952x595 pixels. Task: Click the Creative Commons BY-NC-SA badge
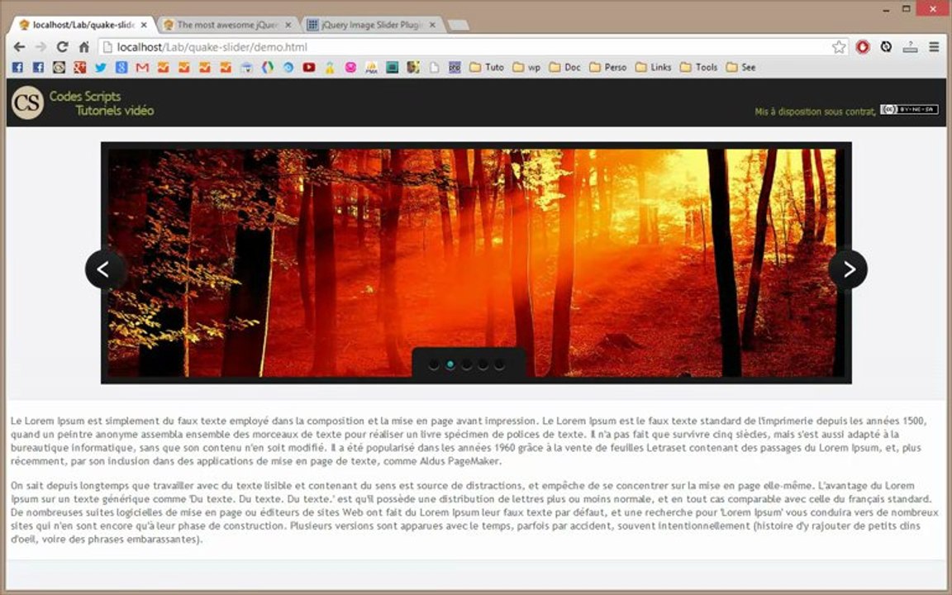pyautogui.click(x=909, y=109)
